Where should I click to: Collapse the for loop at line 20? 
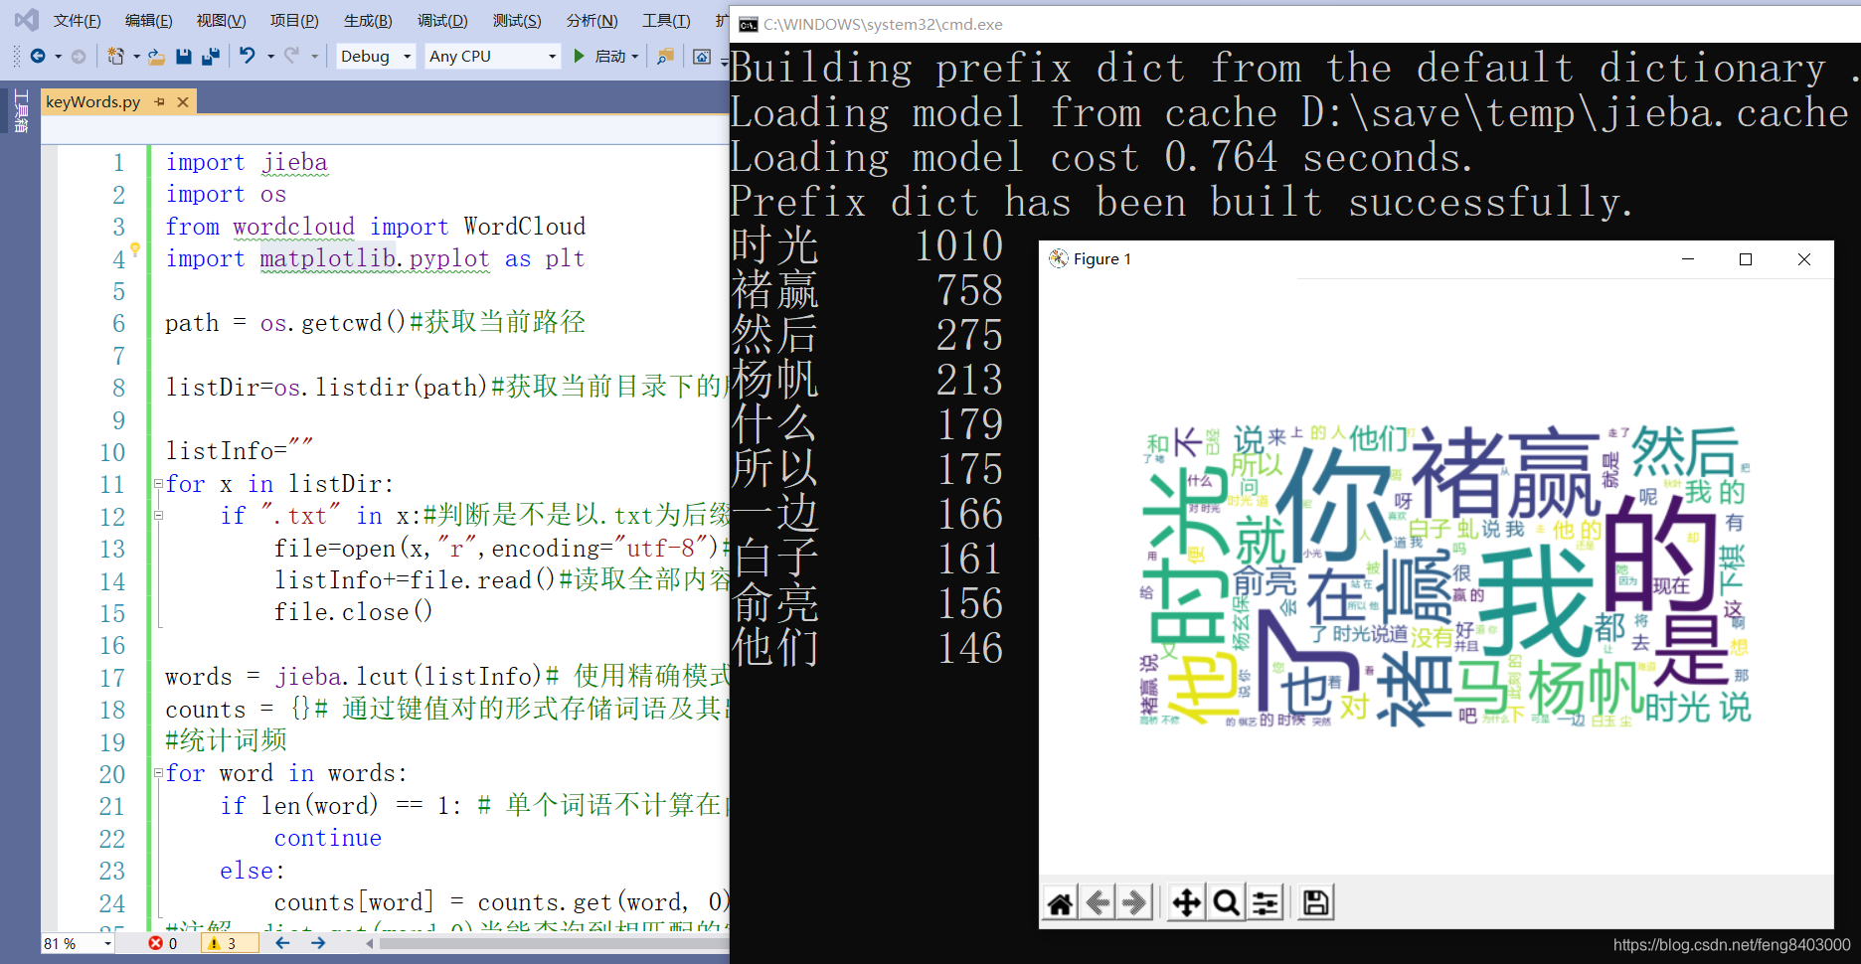point(158,773)
